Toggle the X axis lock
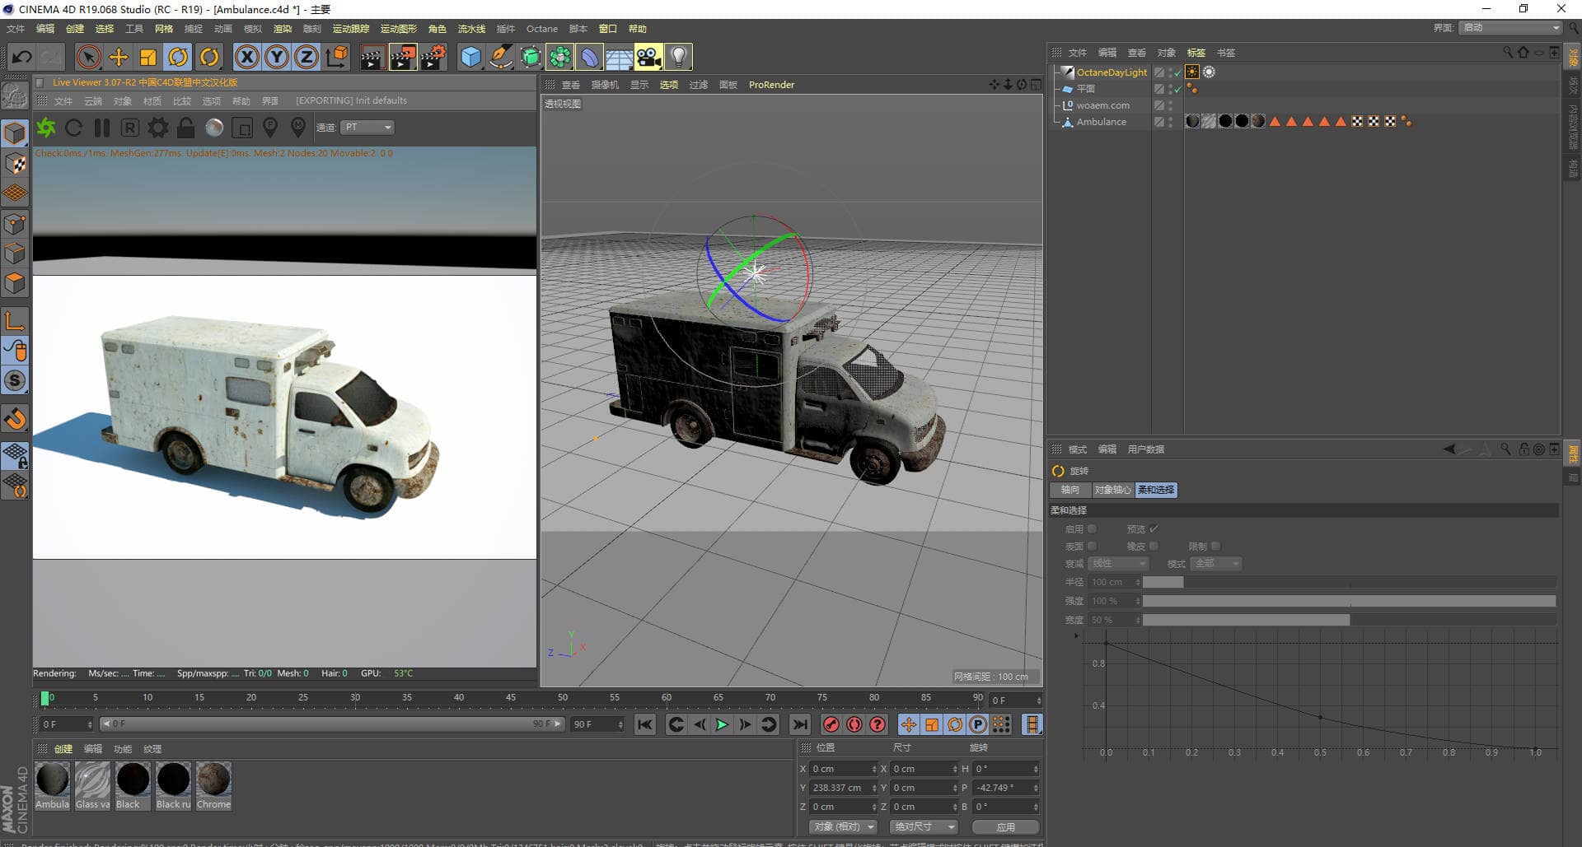This screenshot has height=847, width=1582. coord(246,57)
